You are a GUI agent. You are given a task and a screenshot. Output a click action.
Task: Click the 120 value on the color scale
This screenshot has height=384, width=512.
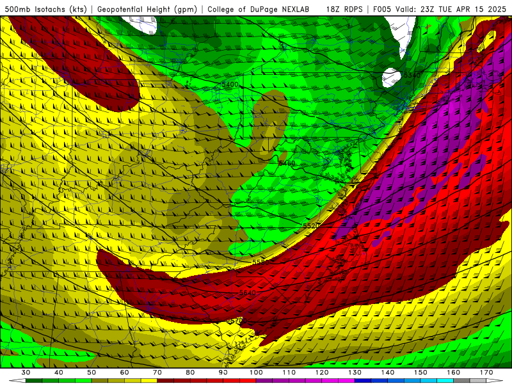322,372
